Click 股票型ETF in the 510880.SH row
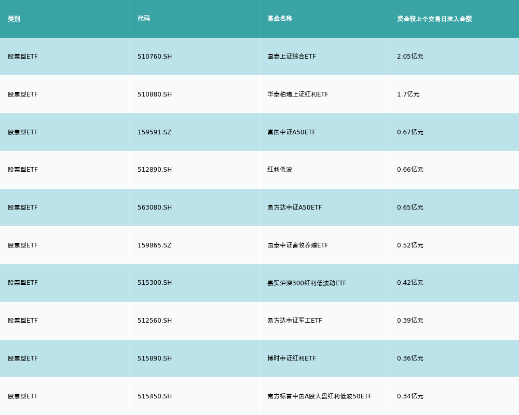Viewport: 519px width, 415px height. [x=23, y=94]
